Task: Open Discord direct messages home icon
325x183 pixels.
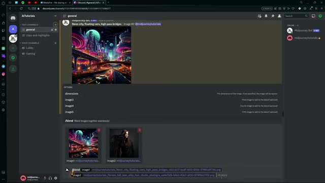Action: click(13, 18)
